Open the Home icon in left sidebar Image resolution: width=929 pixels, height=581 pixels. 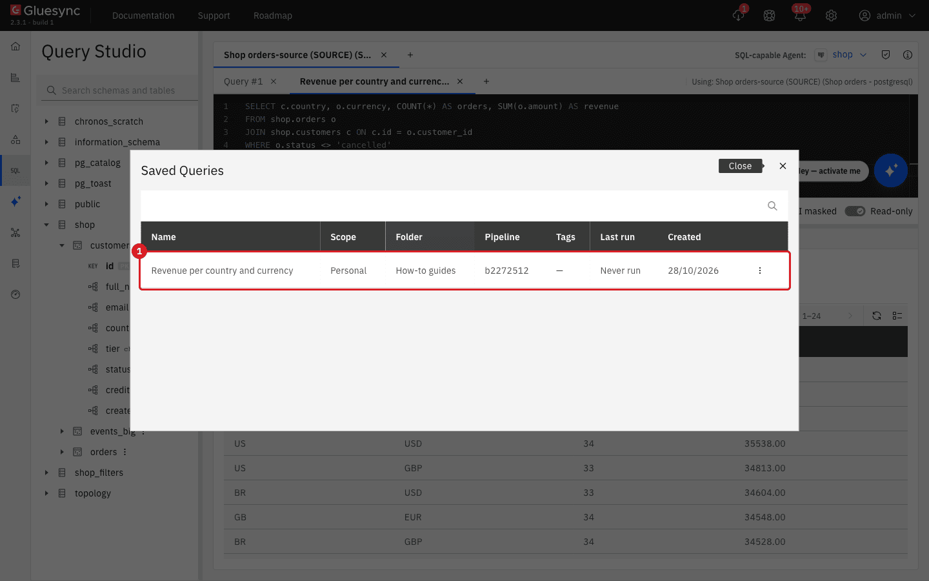(x=15, y=46)
